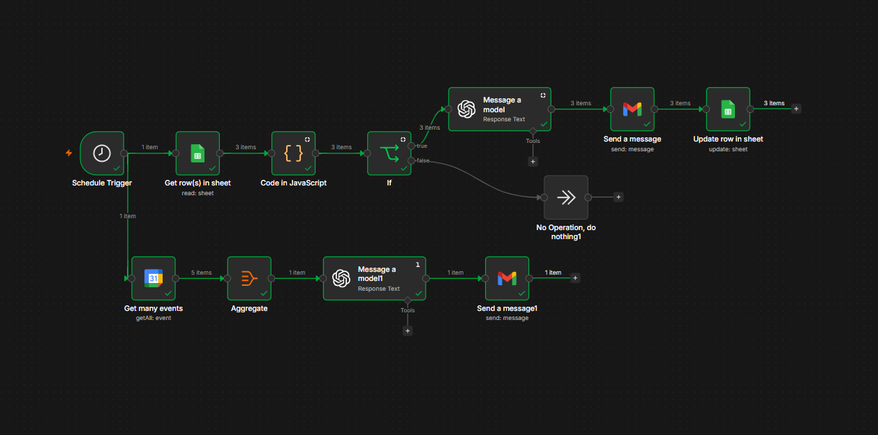Click the execution icon on Code node corner
This screenshot has height=435, width=878.
tap(307, 139)
